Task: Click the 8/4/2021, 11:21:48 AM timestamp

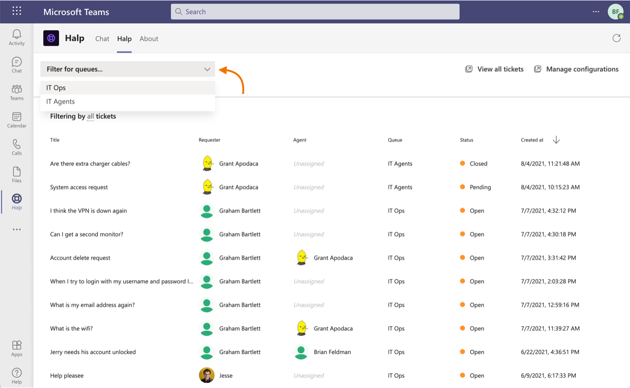Action: 550,164
